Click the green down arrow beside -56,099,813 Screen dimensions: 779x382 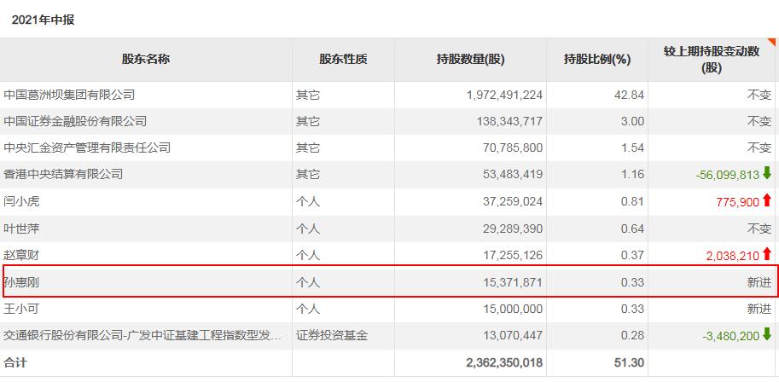point(766,173)
